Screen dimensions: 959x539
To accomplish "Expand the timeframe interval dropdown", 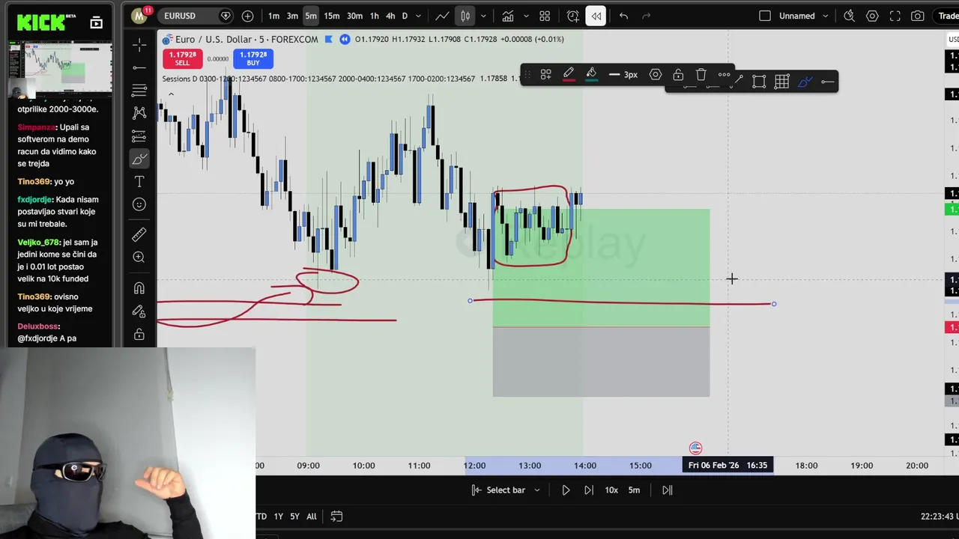I will click(418, 16).
